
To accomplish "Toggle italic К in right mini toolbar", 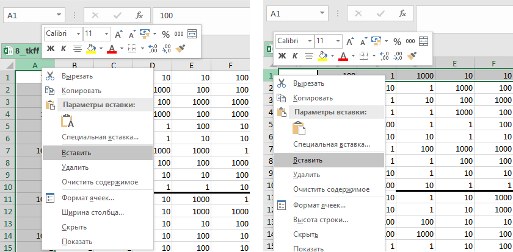I will pos(295,56).
